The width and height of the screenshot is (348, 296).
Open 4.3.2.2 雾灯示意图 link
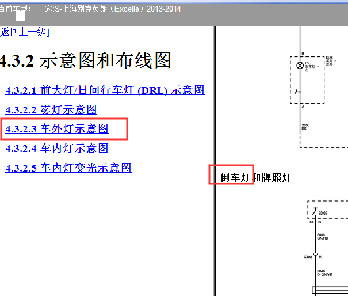(51, 110)
